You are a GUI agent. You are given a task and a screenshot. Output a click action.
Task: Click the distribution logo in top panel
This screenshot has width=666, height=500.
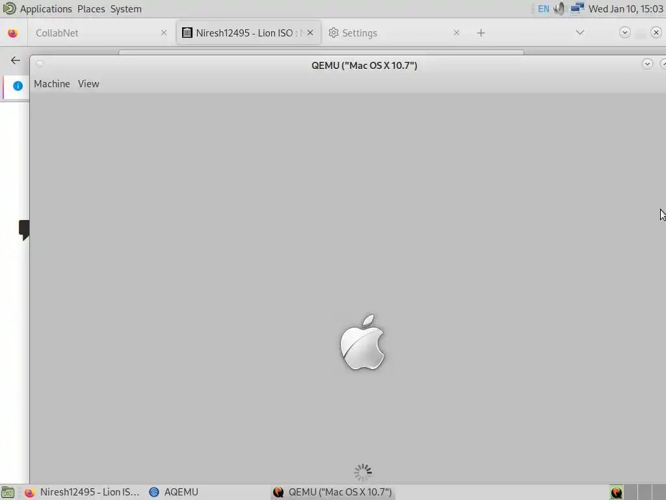pos(9,8)
